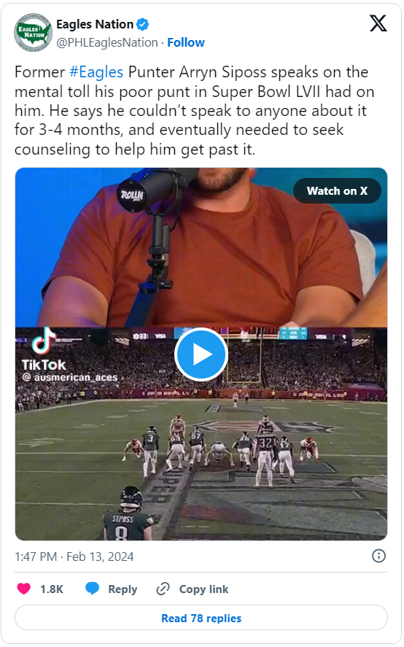This screenshot has height=647, width=404.
Task: Like the tweet with heart icon
Action: [24, 589]
